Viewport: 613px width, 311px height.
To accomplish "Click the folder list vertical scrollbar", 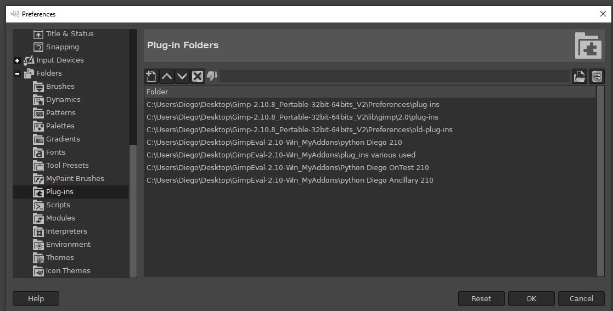I will point(600,182).
